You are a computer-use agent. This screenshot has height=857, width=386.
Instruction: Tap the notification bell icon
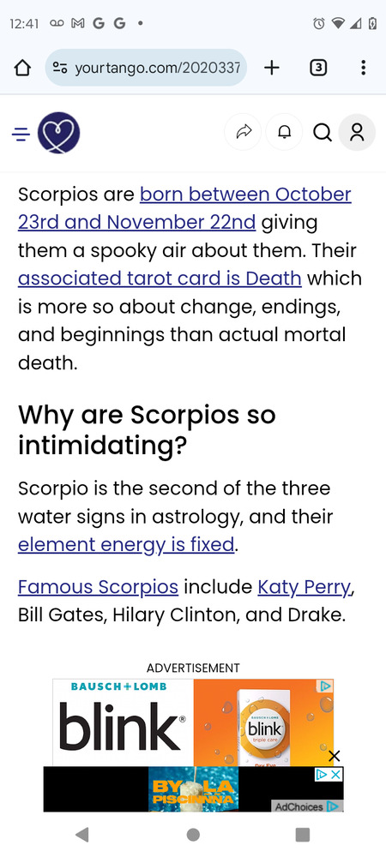pos(284,132)
